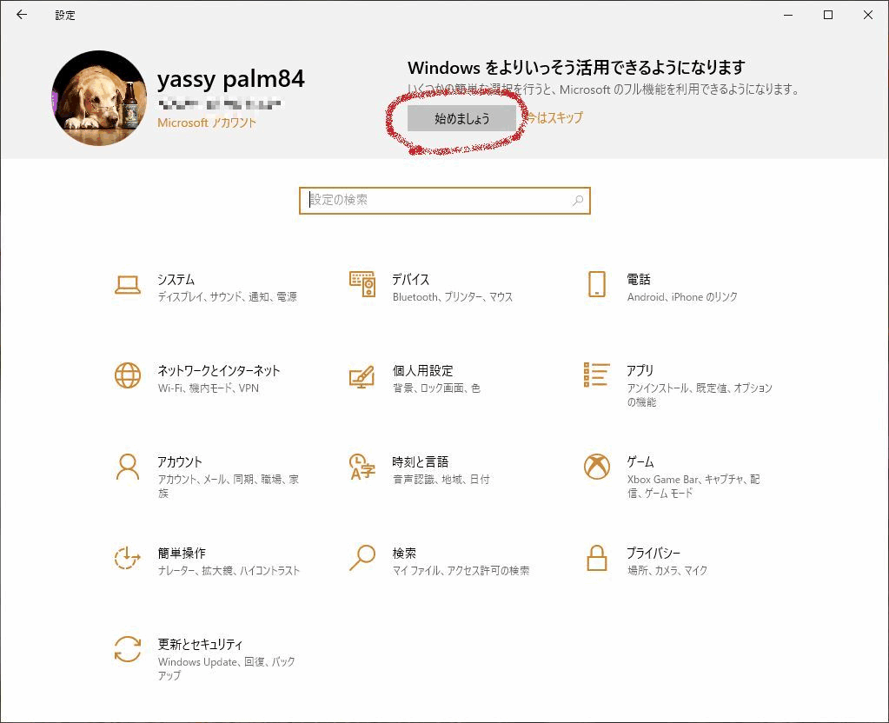Viewport: 889px width, 723px height.
Task: Open the システム laptop icon
Action: pos(128,285)
